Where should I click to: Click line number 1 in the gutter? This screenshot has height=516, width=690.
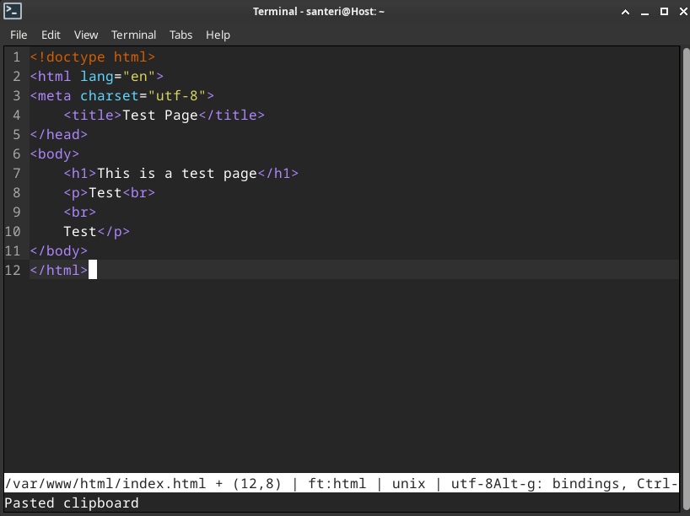click(x=16, y=57)
